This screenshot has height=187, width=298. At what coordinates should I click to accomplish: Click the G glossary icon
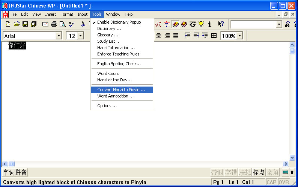coord(193,24)
